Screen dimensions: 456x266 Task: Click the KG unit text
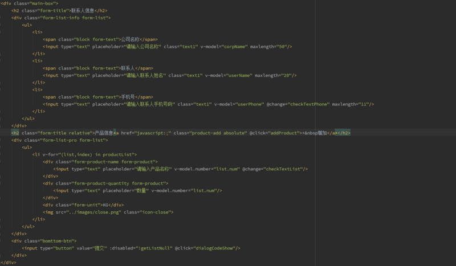(105, 205)
